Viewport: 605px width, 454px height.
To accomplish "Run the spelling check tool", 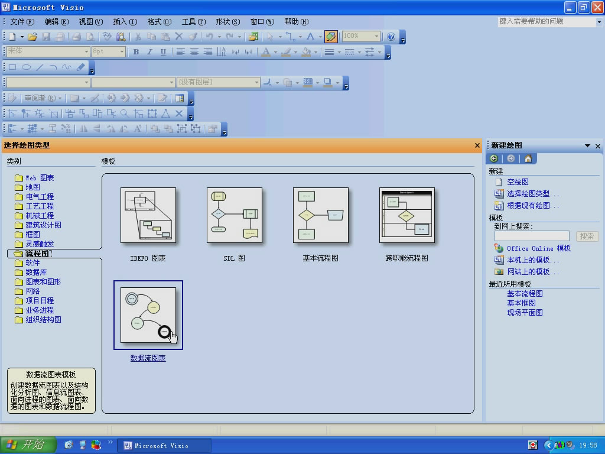I will 107,37.
